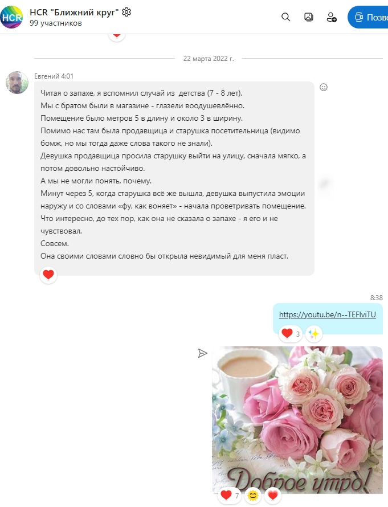Toggle the sparkles reaction on the YouTube link

coord(313,334)
